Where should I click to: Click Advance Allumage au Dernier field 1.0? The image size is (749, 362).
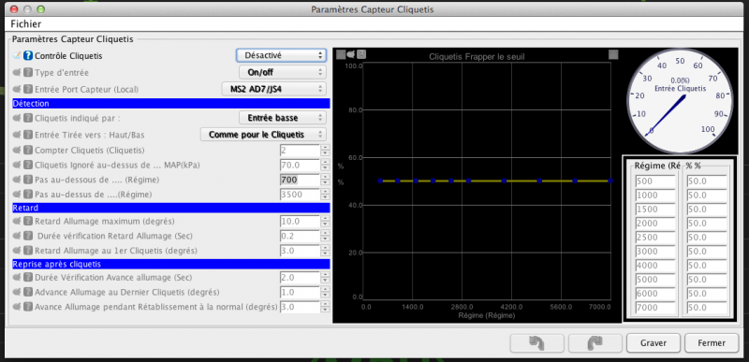[x=300, y=293]
